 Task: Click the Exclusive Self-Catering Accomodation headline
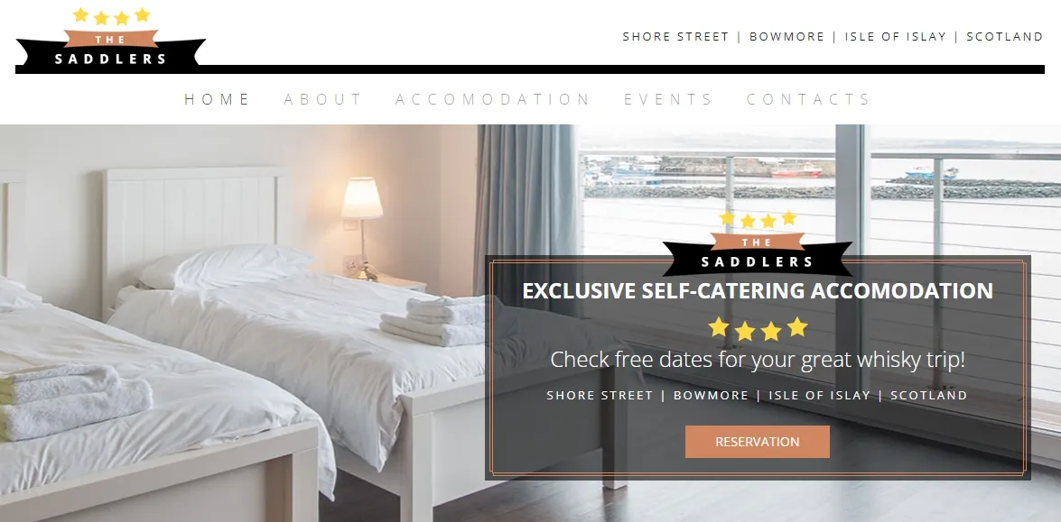click(758, 291)
